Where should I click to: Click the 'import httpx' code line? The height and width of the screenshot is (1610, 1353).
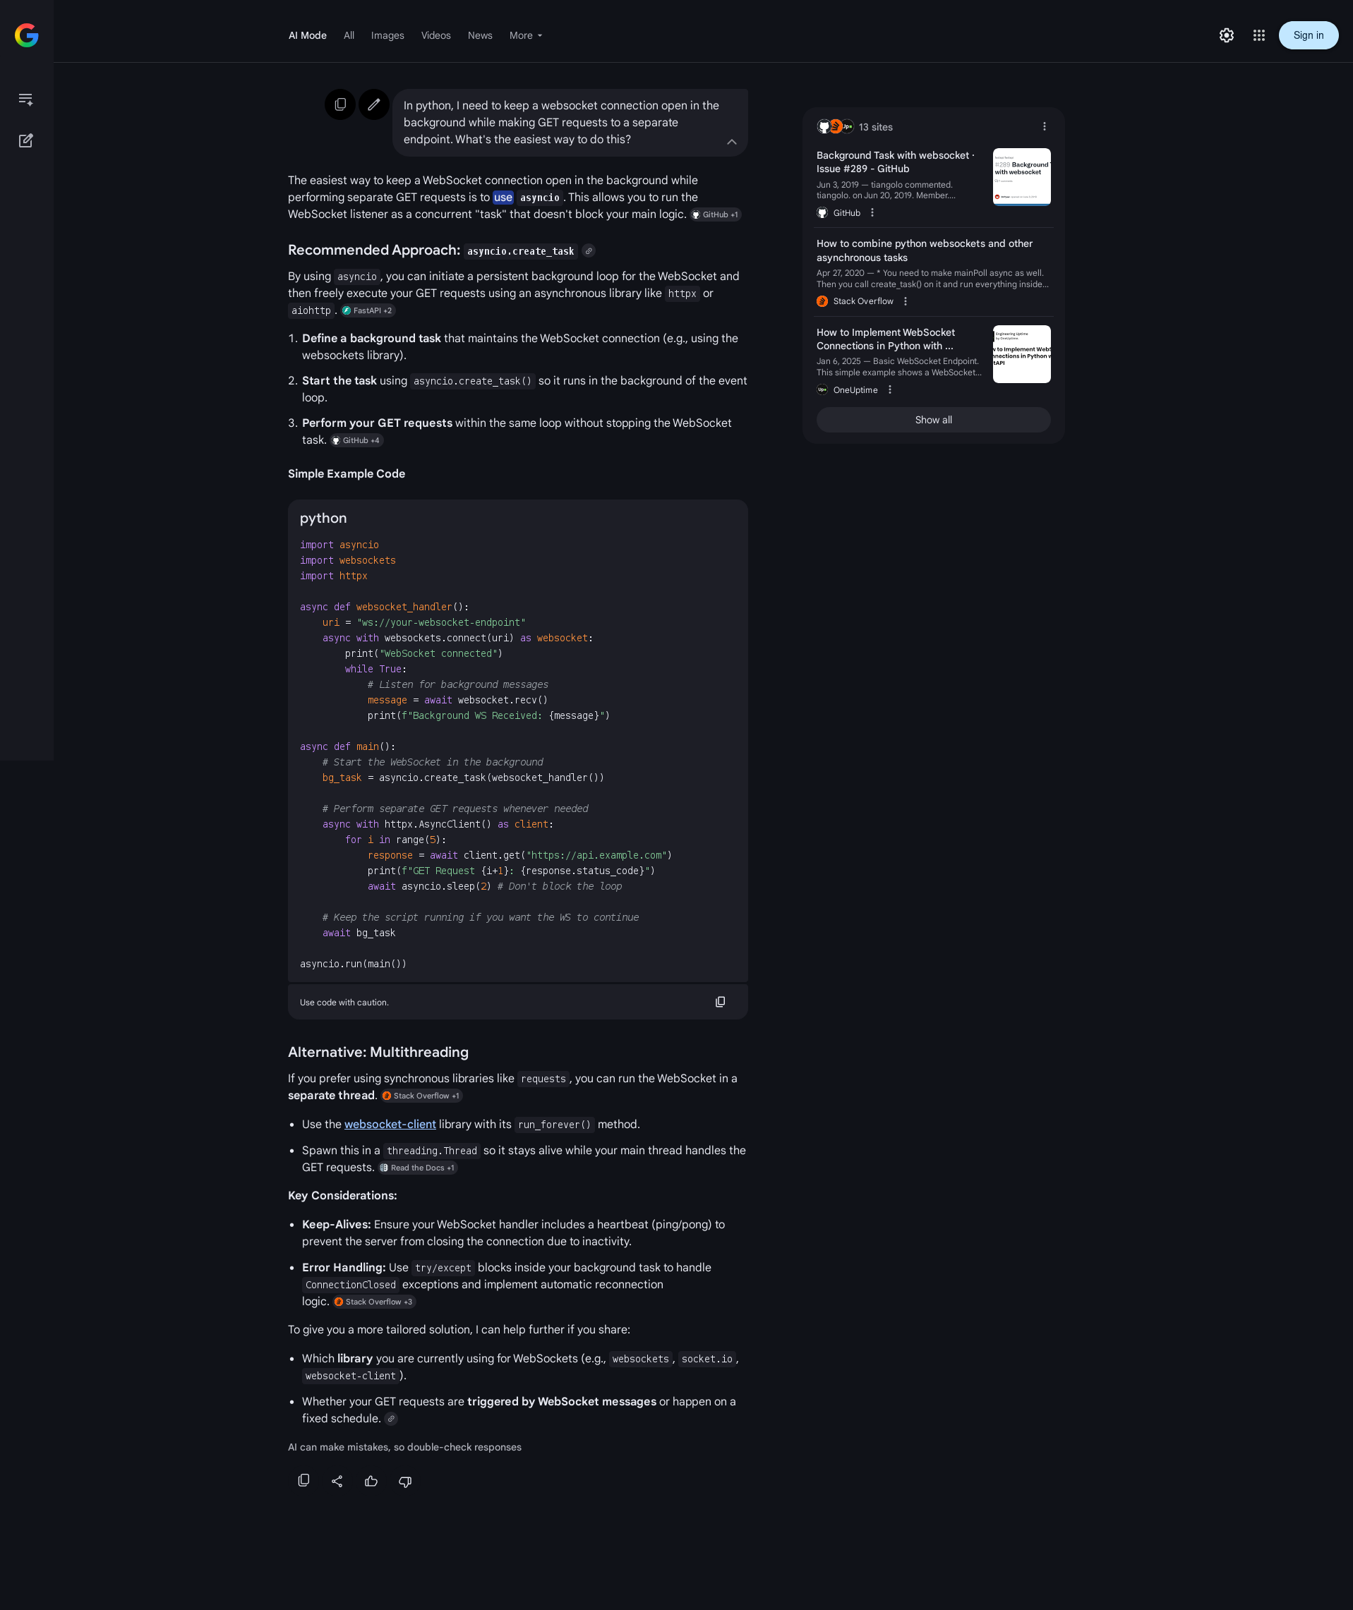[334, 576]
